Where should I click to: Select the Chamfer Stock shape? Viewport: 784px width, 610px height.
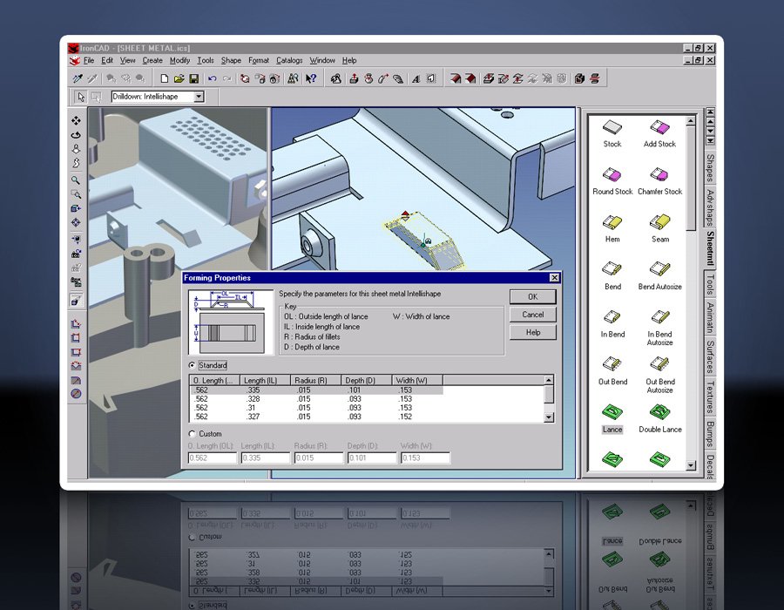click(x=659, y=181)
